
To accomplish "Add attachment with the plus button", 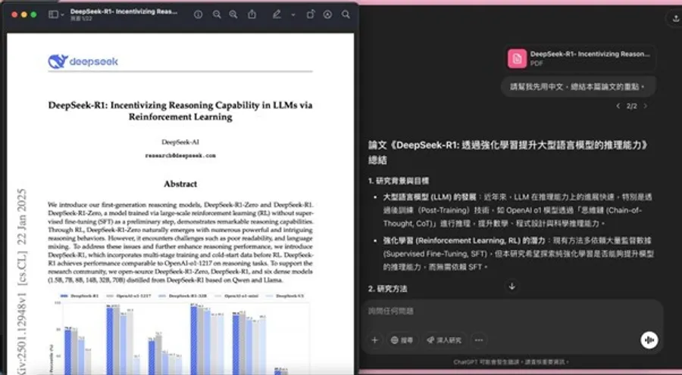I will click(x=374, y=340).
